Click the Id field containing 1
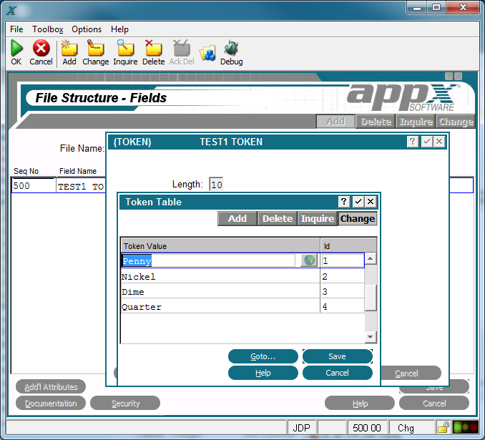Viewport: 485px width, 440px height. [343, 260]
